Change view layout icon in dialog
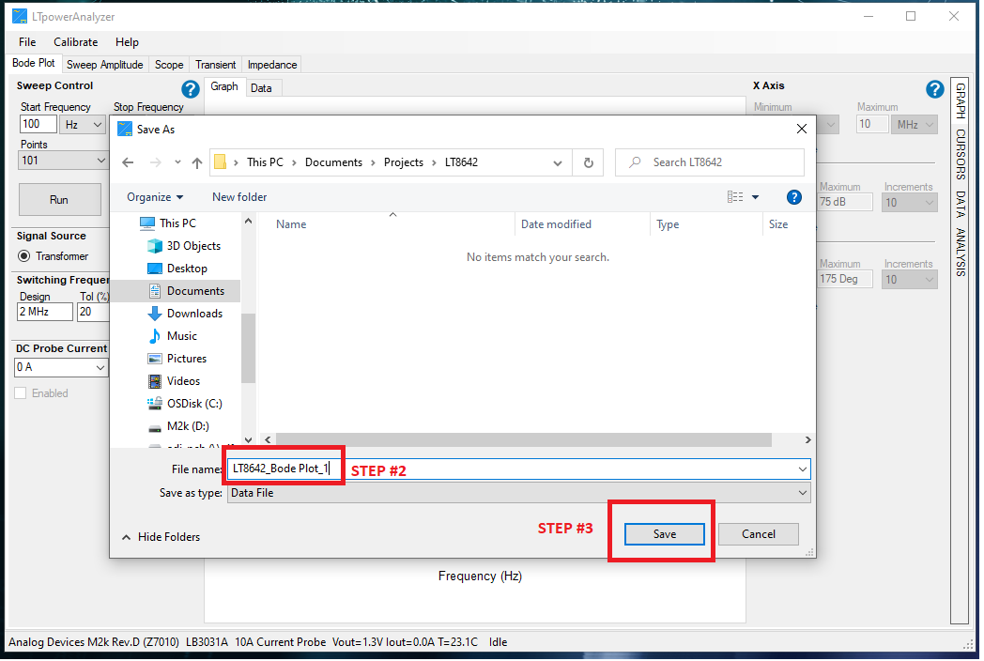 tap(735, 197)
